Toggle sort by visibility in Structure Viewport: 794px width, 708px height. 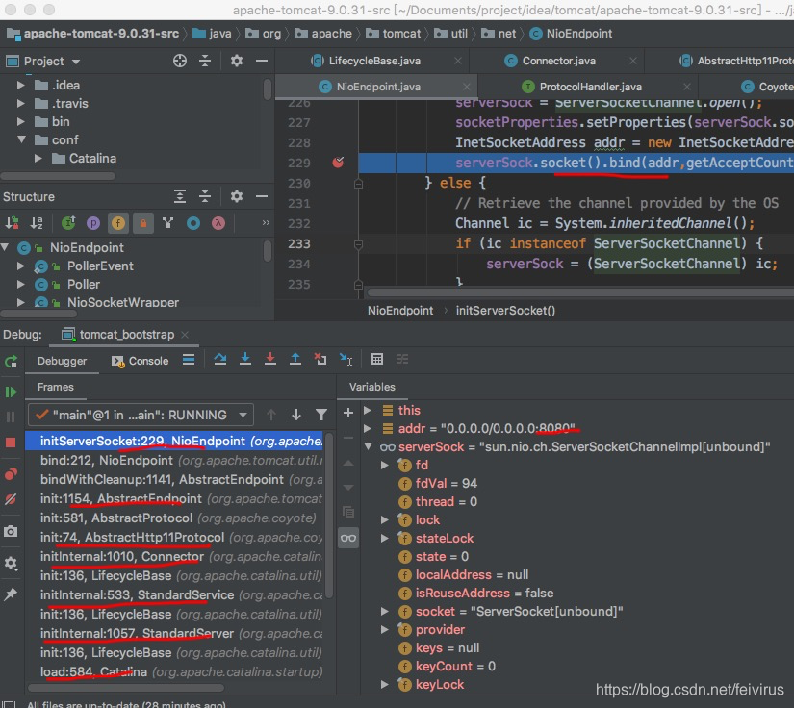(13, 222)
